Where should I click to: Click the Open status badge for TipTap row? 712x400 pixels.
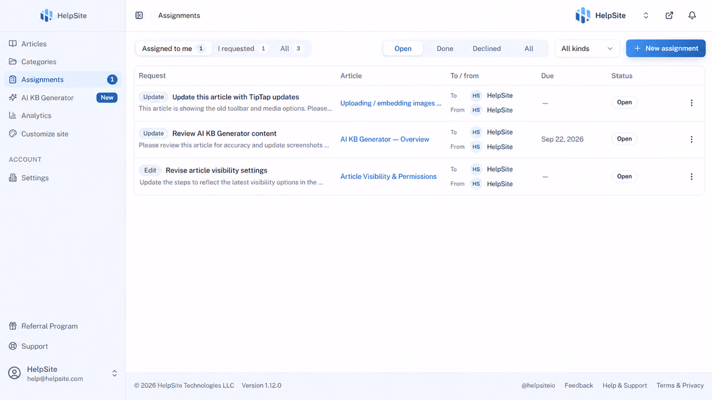[624, 103]
